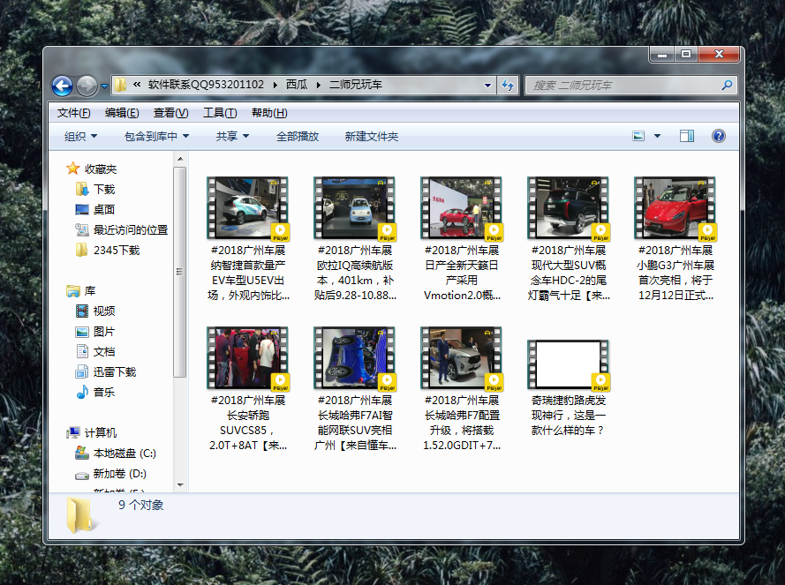785x585 pixels.
Task: Toggle the preview pane button
Action: click(687, 136)
